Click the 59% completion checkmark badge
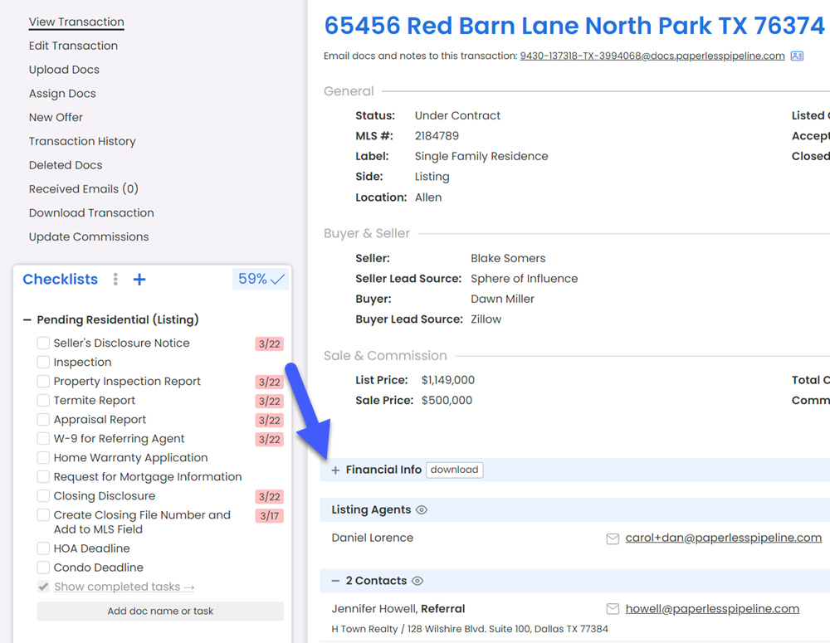The width and height of the screenshot is (830, 643). (x=261, y=279)
